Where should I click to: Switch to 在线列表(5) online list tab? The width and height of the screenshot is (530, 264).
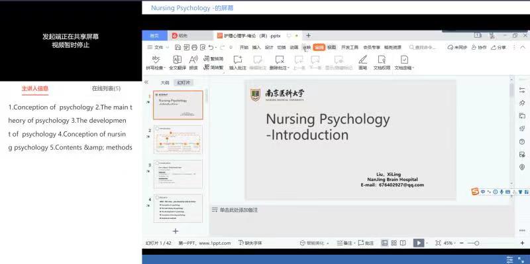pyautogui.click(x=106, y=89)
